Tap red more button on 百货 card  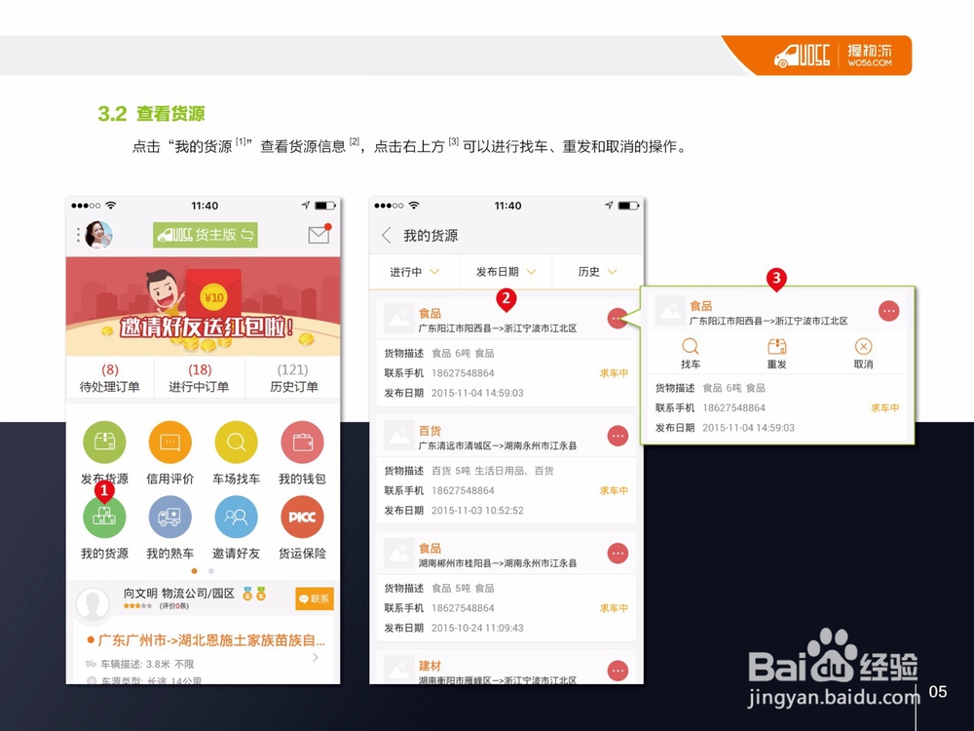(618, 436)
